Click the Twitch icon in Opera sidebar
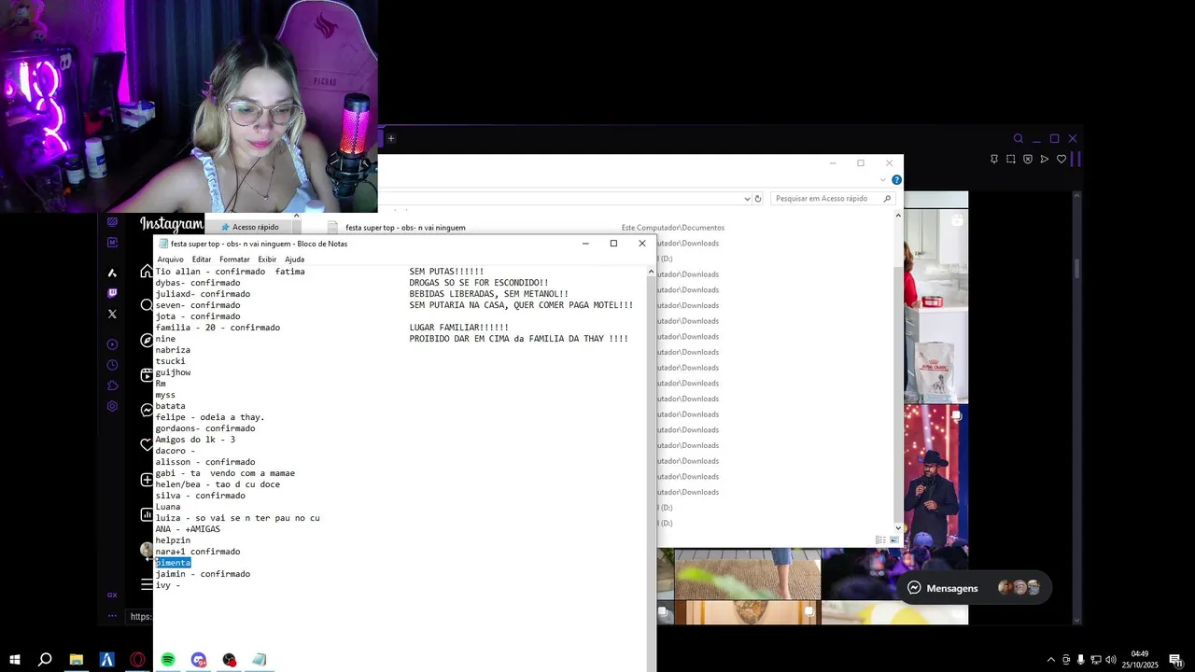The image size is (1195, 672). tap(112, 293)
